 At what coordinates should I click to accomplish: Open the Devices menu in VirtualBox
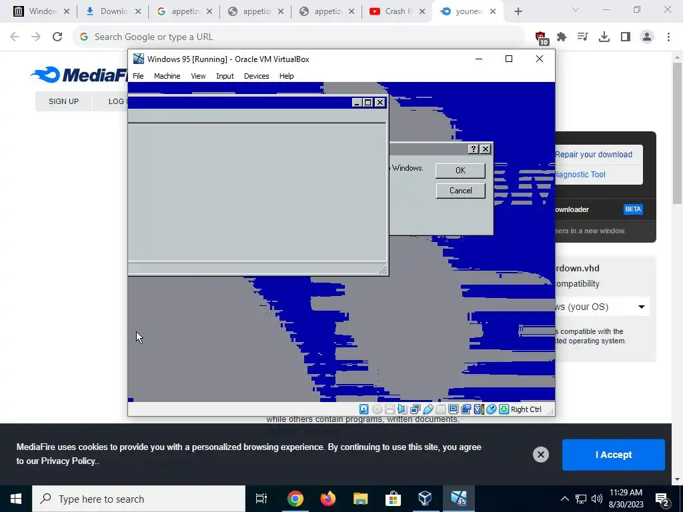click(x=257, y=76)
